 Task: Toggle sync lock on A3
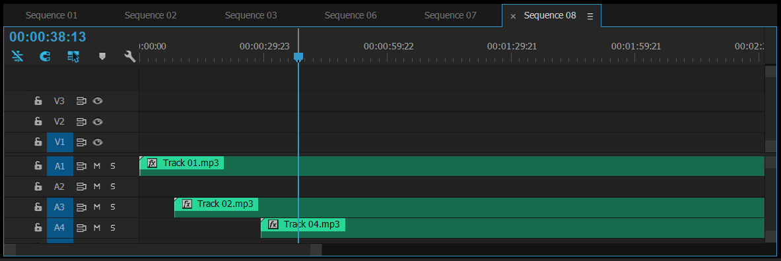point(81,207)
